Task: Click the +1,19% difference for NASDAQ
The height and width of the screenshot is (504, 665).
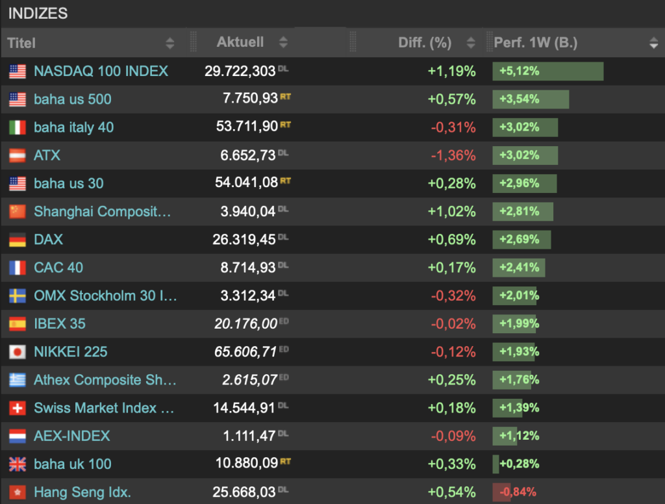Action: click(452, 71)
